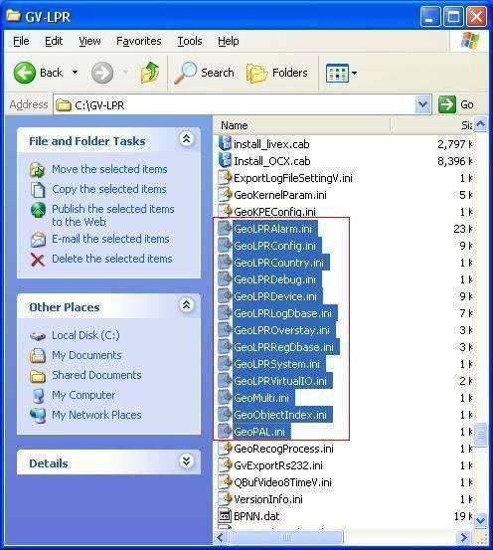The width and height of the screenshot is (493, 550).
Task: Click the My Network Places icon
Action: pos(38,415)
